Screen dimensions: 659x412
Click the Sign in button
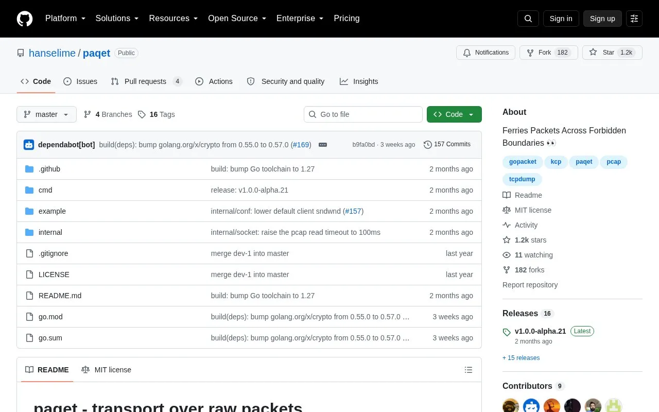pyautogui.click(x=561, y=19)
